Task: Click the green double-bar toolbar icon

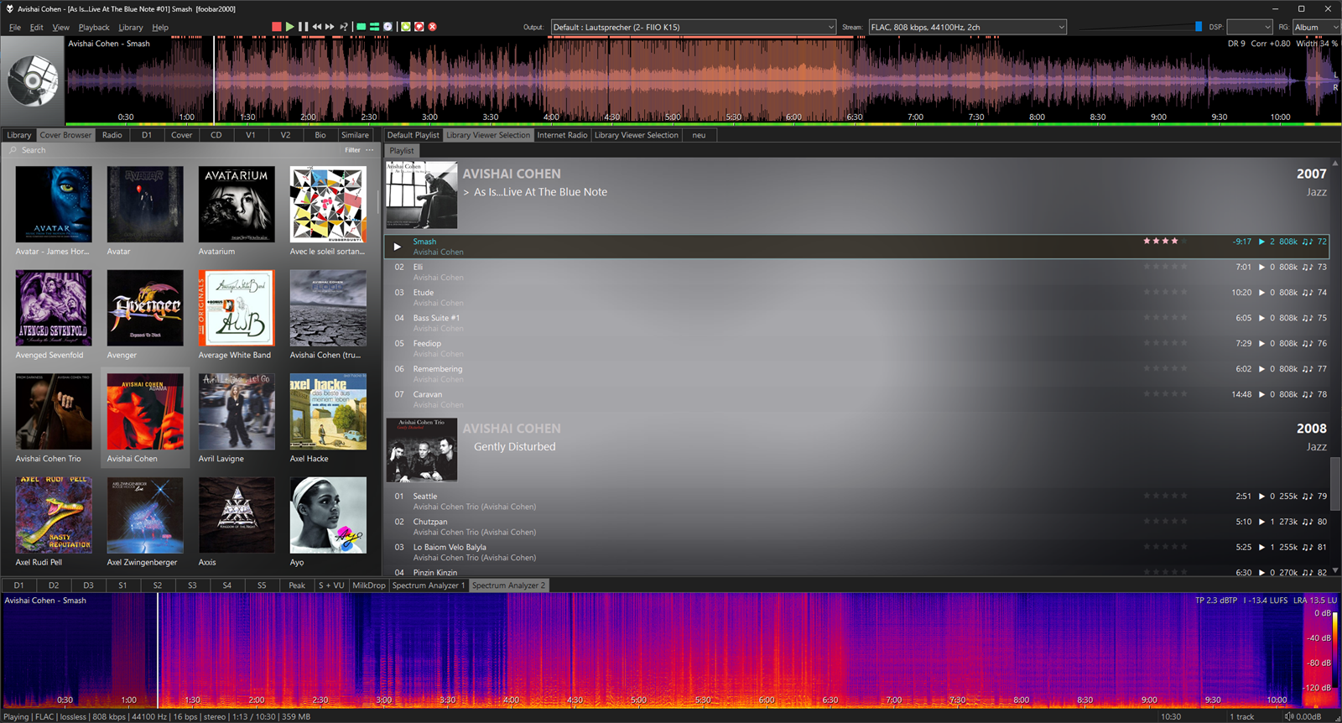Action: (375, 27)
